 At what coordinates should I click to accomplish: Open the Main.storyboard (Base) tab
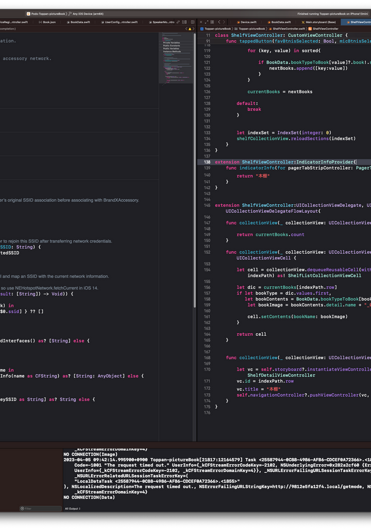318,22
